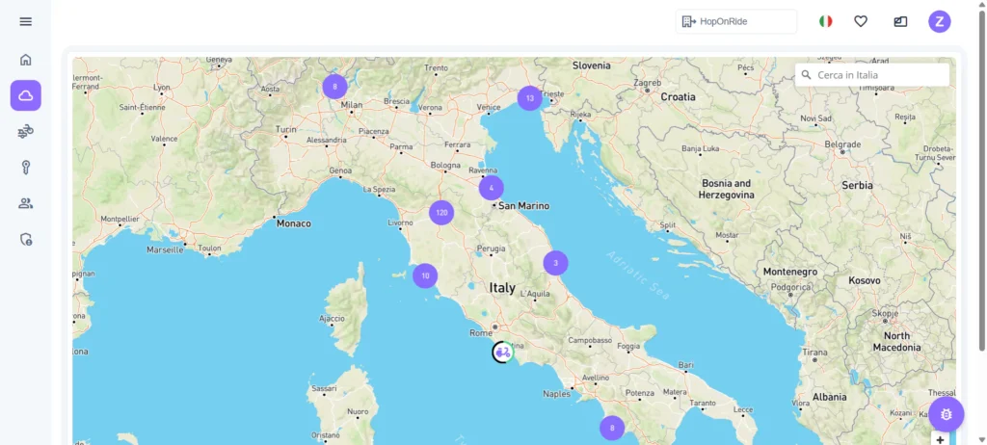Open the scooter fleet sidebar icon

25,132
